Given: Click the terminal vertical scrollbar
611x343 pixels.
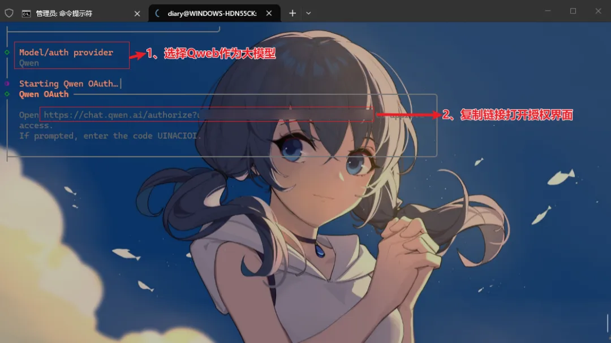Looking at the screenshot, I should (x=608, y=323).
